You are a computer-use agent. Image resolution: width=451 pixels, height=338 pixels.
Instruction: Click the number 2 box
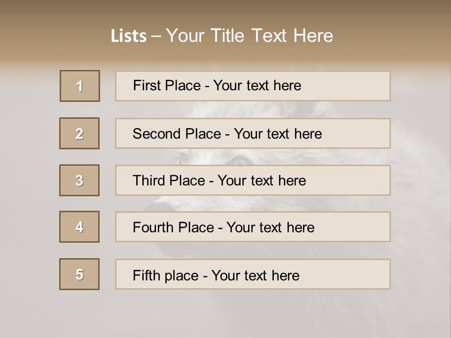79,133
